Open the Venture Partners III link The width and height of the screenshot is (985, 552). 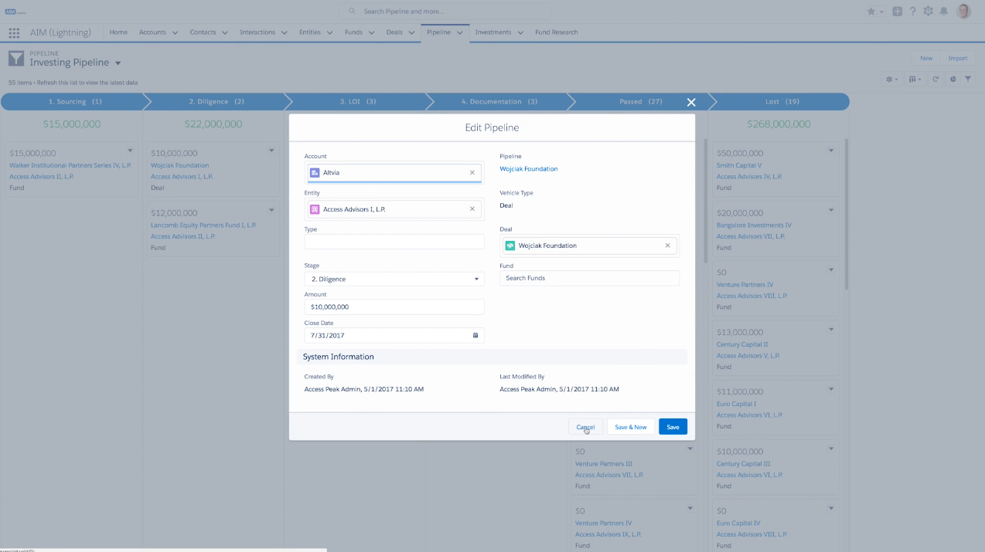click(x=604, y=464)
